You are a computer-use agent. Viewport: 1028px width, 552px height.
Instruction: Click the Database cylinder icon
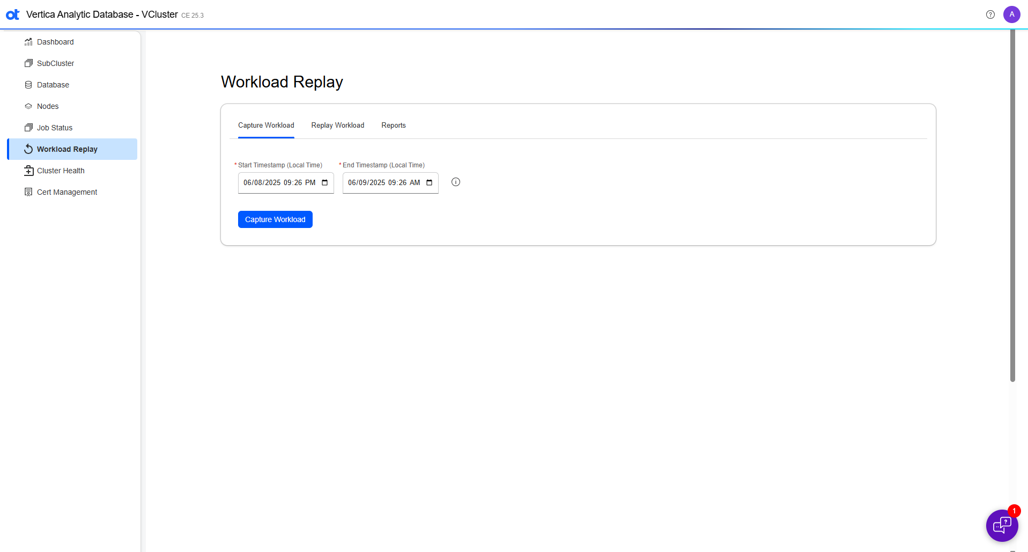point(28,85)
